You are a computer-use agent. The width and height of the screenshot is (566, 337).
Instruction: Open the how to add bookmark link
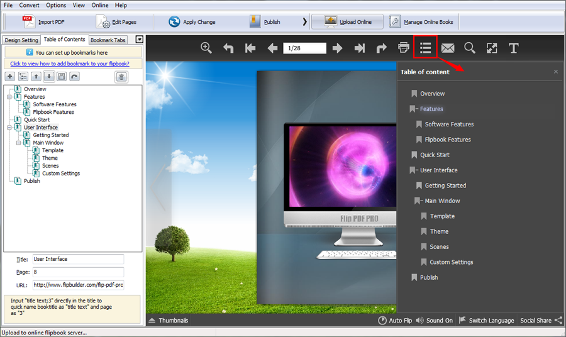(70, 64)
